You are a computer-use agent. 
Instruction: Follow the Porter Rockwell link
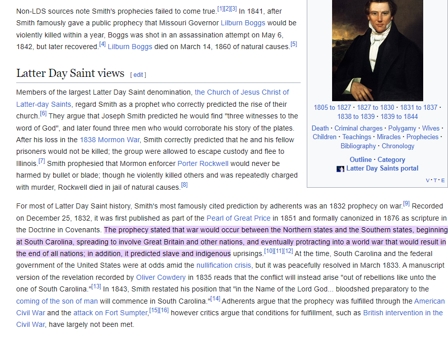(203, 163)
